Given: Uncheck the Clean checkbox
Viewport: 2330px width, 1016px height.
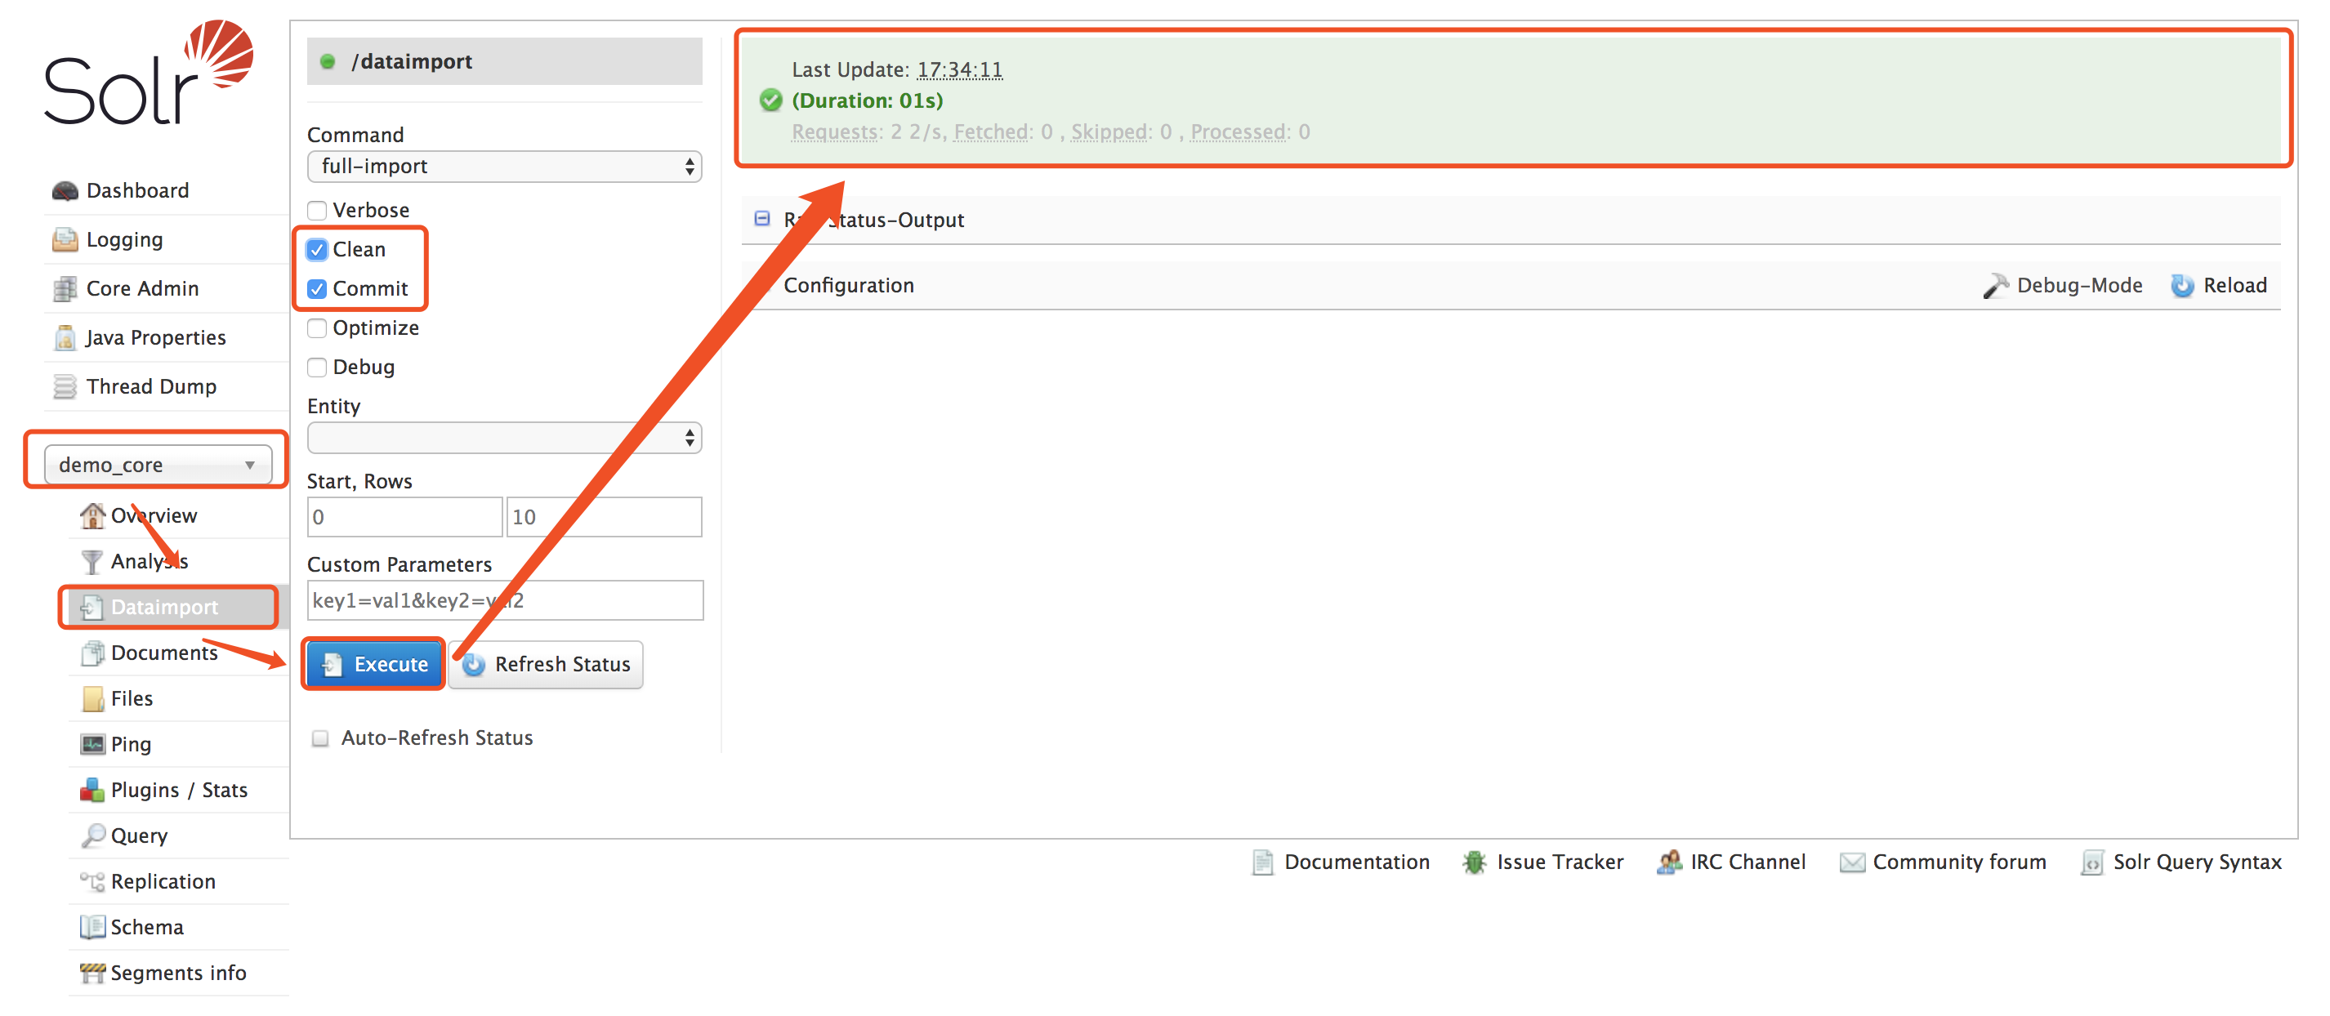Looking at the screenshot, I should tap(318, 249).
